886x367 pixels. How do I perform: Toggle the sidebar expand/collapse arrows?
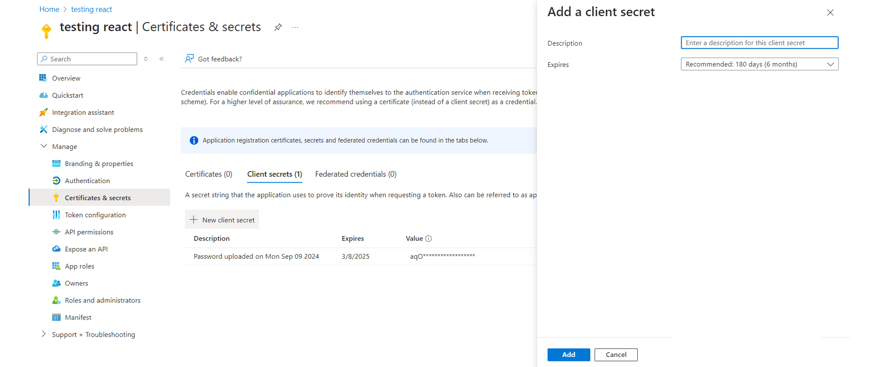pyautogui.click(x=146, y=59)
